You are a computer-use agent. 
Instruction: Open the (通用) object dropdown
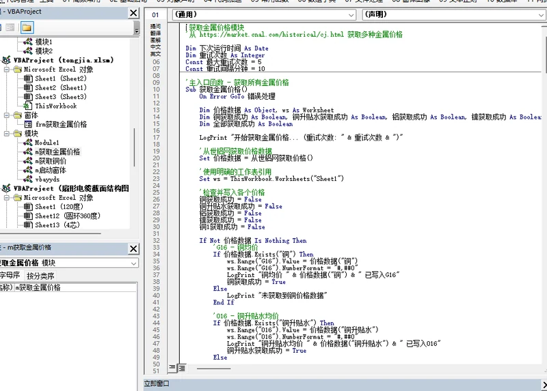tap(264, 14)
